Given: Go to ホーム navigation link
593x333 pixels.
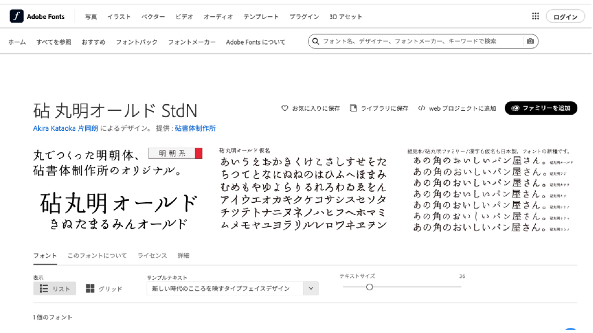Looking at the screenshot, I should click(17, 42).
